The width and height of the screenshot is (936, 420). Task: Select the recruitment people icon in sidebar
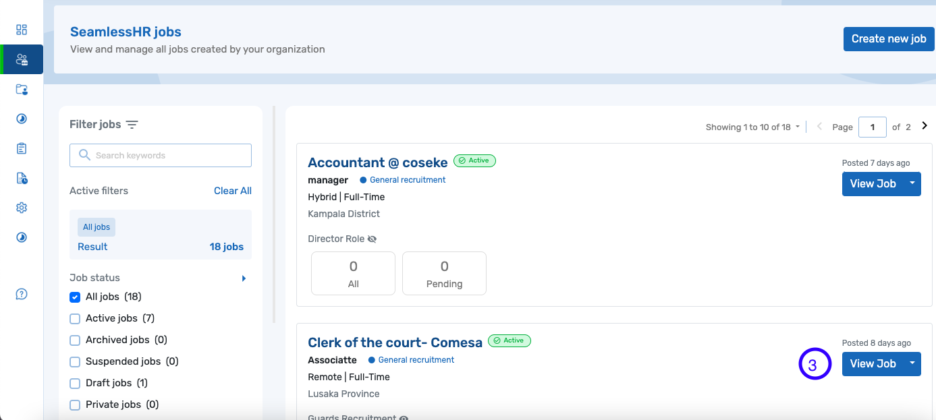[x=22, y=59]
